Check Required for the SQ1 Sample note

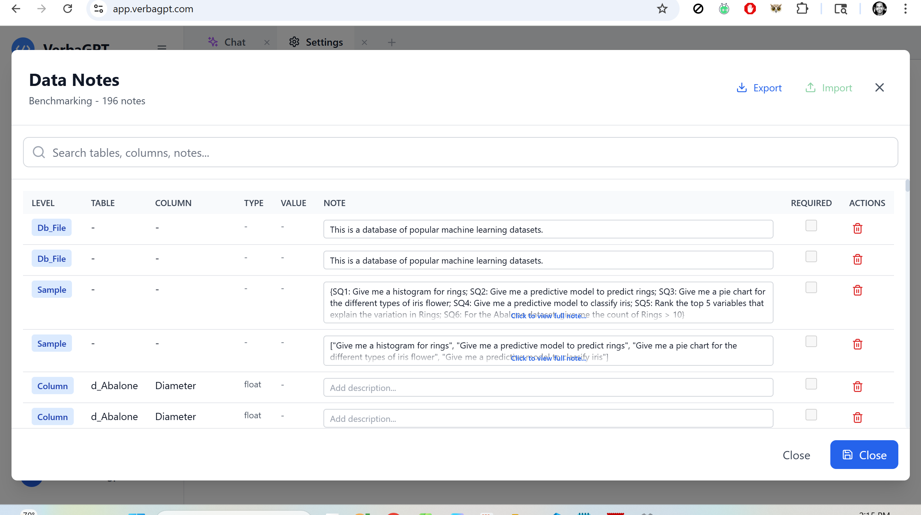pyautogui.click(x=811, y=287)
